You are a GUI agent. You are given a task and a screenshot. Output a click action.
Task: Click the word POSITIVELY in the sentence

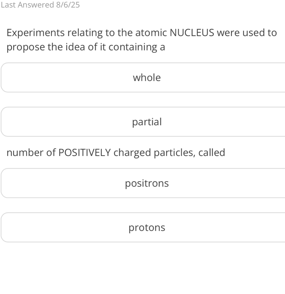click(x=85, y=152)
